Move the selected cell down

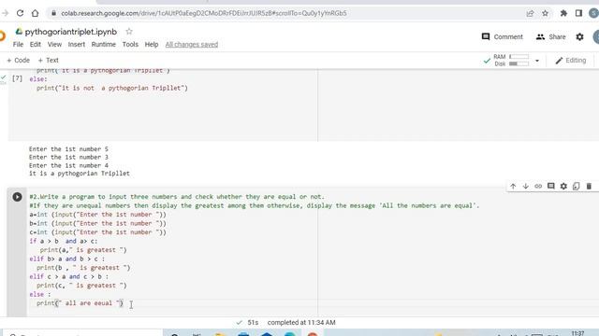(526, 187)
